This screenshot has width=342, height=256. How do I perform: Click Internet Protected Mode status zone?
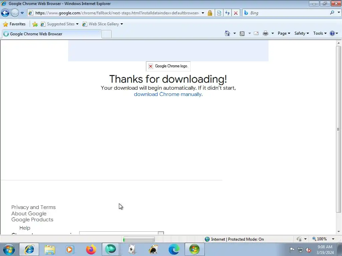(234, 239)
